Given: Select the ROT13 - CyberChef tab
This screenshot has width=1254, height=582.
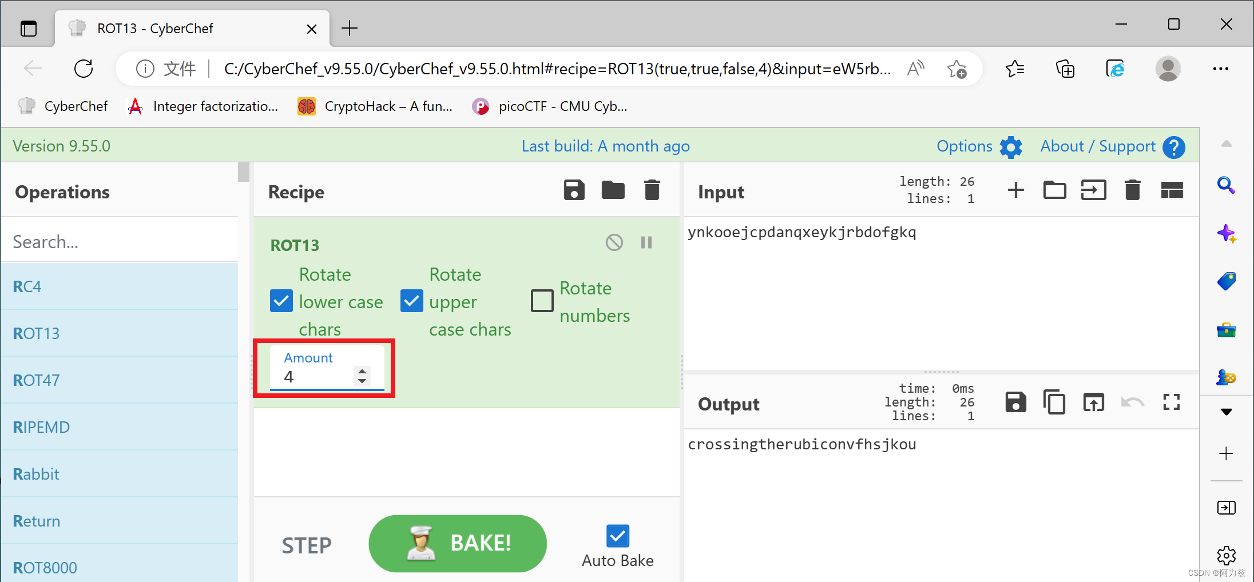Looking at the screenshot, I should (192, 29).
